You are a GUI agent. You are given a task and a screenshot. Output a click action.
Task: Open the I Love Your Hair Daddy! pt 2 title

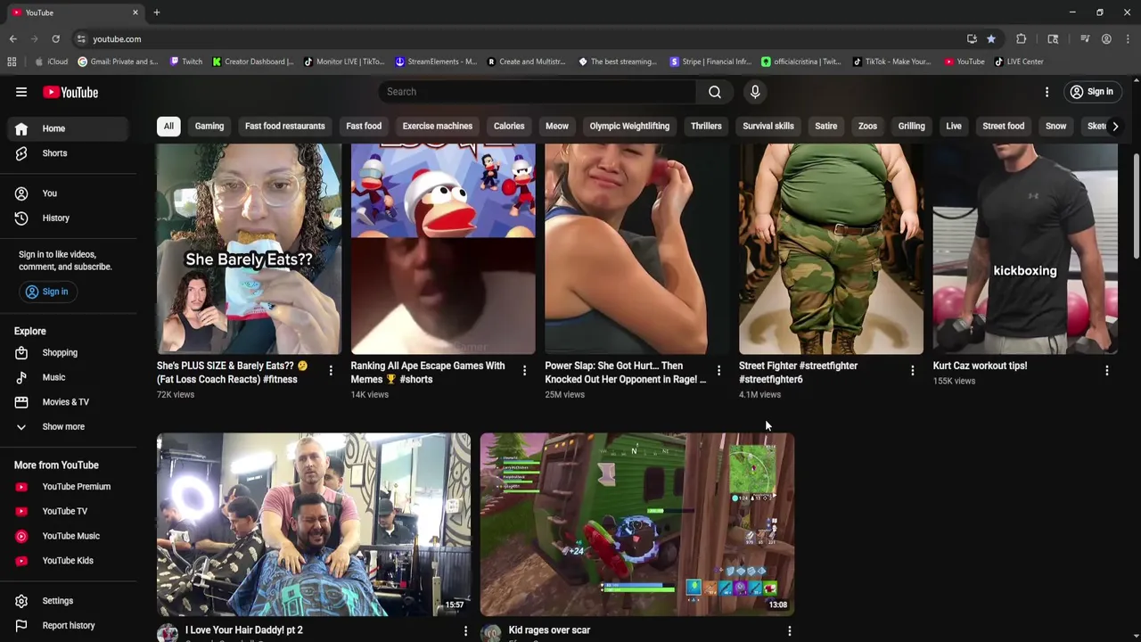point(244,630)
